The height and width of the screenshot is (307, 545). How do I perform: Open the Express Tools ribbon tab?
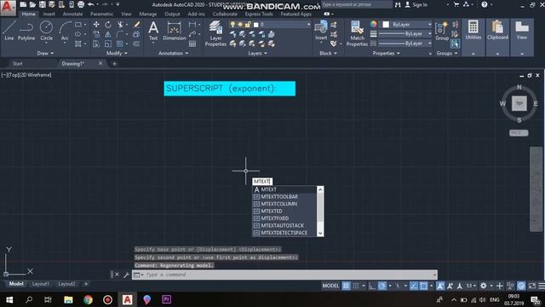(x=259, y=14)
